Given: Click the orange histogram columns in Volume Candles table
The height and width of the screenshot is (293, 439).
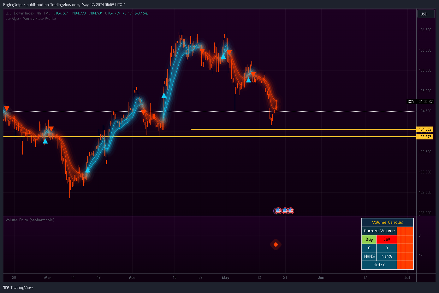Looking at the screenshot, I should (x=405, y=248).
